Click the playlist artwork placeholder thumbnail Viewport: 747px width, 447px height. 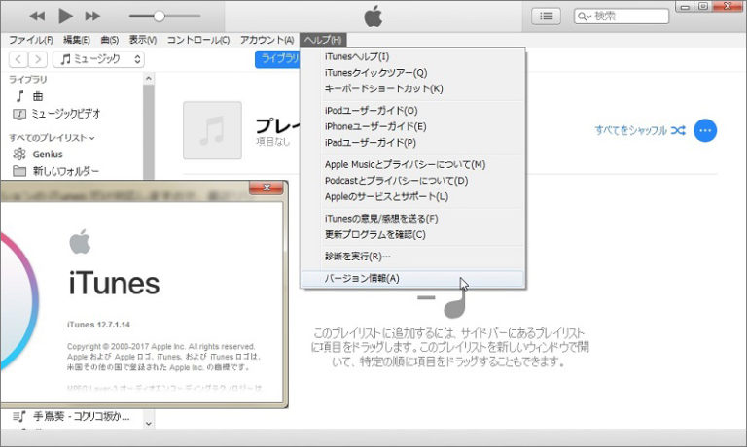tap(212, 130)
